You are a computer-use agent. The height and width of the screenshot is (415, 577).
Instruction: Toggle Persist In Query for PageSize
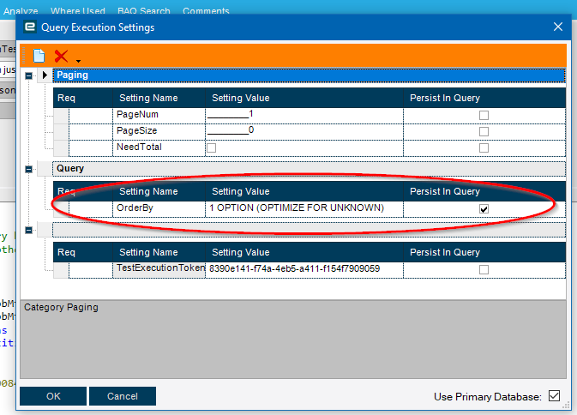pos(484,132)
